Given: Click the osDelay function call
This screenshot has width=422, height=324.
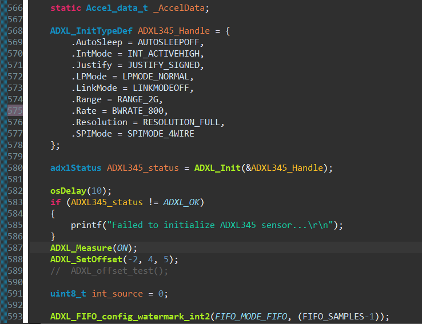Looking at the screenshot, I should 69,191.
